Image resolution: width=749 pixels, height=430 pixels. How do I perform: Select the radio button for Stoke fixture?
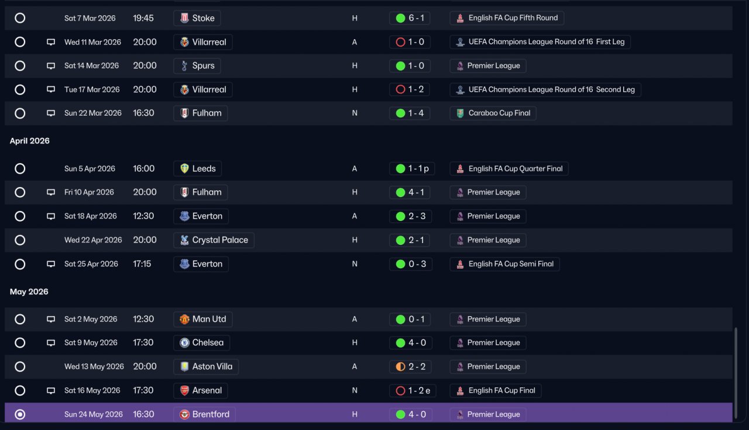click(20, 18)
